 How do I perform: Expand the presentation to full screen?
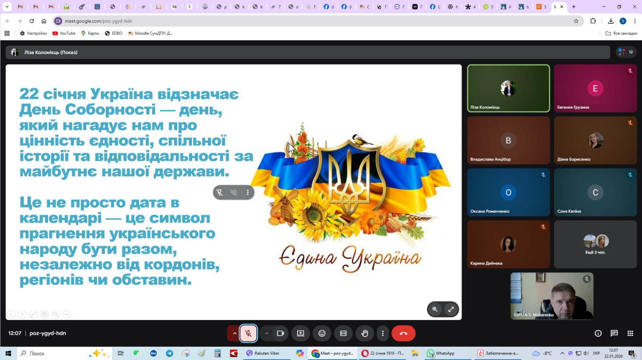(x=451, y=309)
